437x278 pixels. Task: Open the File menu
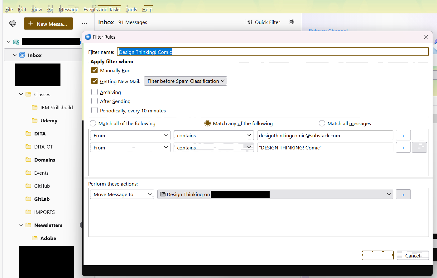(9, 9)
